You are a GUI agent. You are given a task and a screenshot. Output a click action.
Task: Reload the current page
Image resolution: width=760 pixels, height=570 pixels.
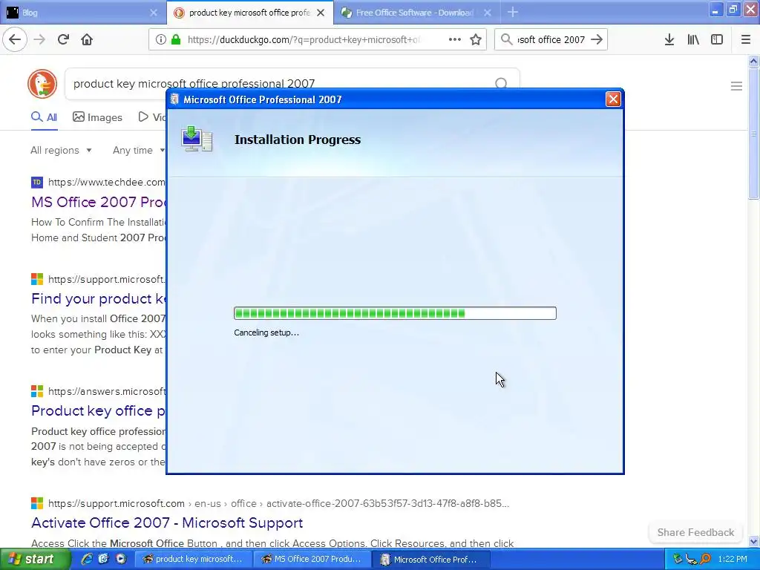click(63, 39)
